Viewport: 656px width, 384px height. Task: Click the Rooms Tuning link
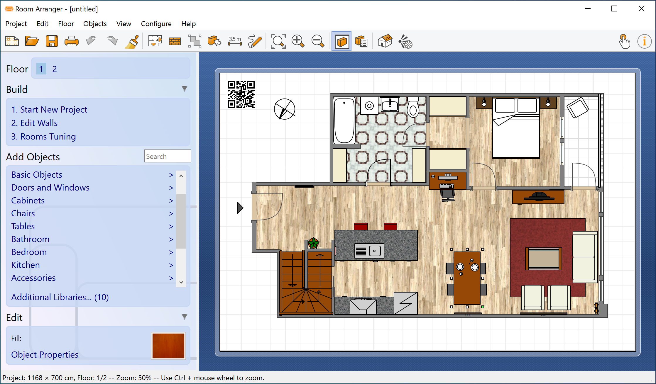43,137
